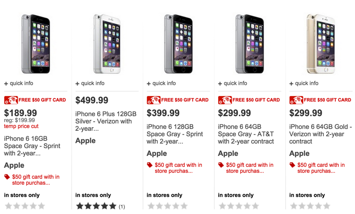Image resolution: width=355 pixels, height=214 pixels.
Task: Show quick info for iPhone 6 64GB Gold
Action: coord(304,83)
